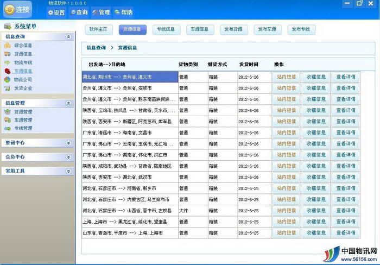This screenshot has height=265, width=380.
Task: Open the 管理 management menu
Action: 101,12
